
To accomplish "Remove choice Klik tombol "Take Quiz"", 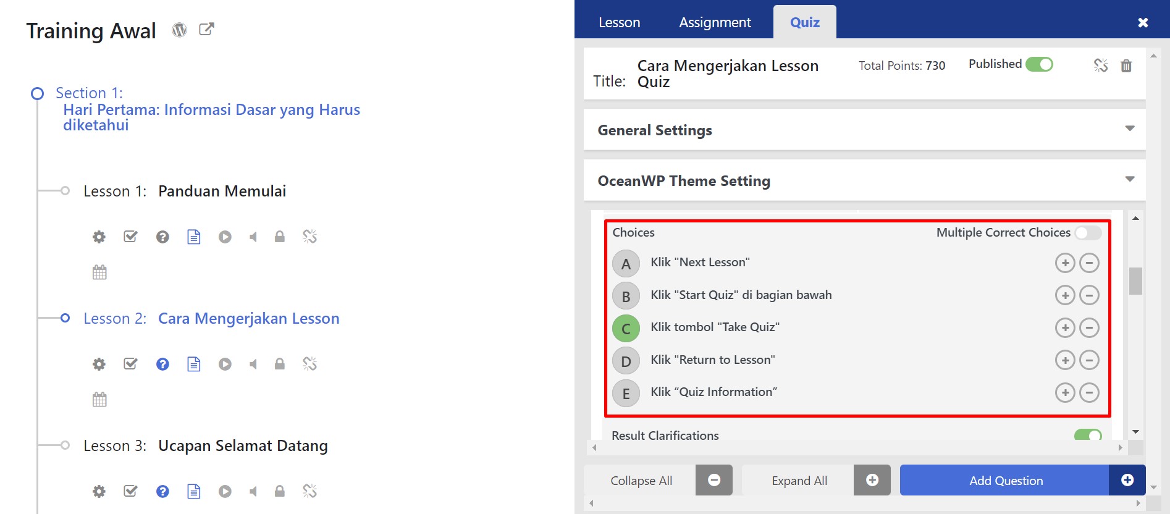I will [x=1089, y=327].
